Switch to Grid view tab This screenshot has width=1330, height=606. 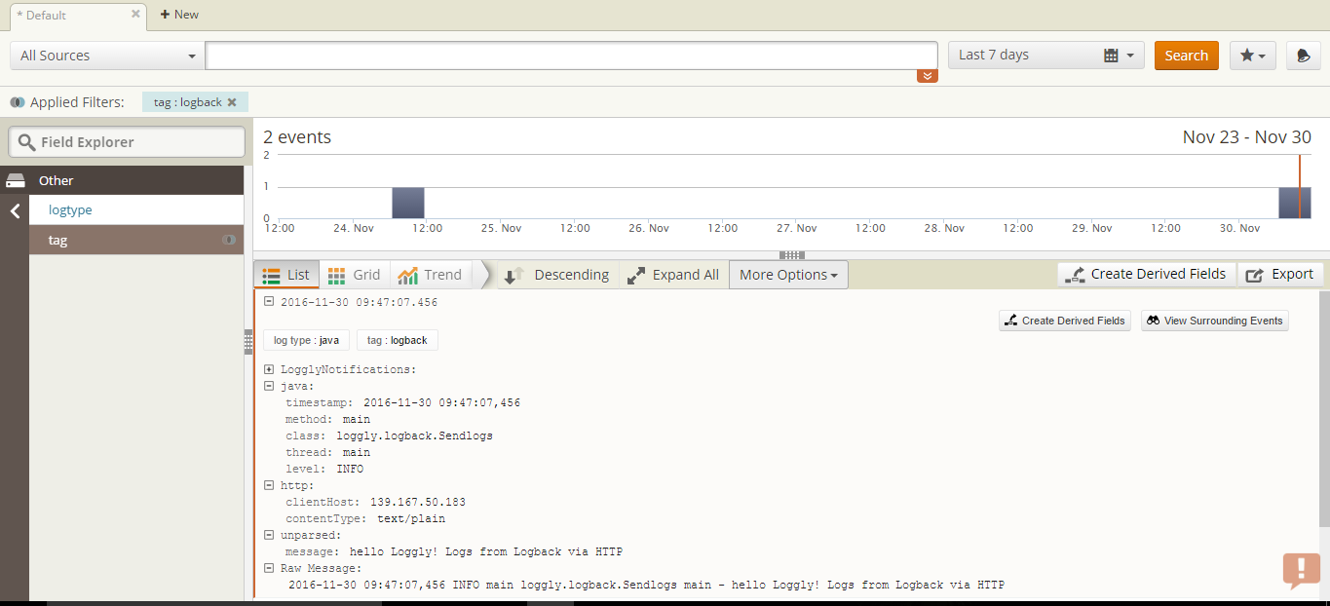tap(354, 275)
